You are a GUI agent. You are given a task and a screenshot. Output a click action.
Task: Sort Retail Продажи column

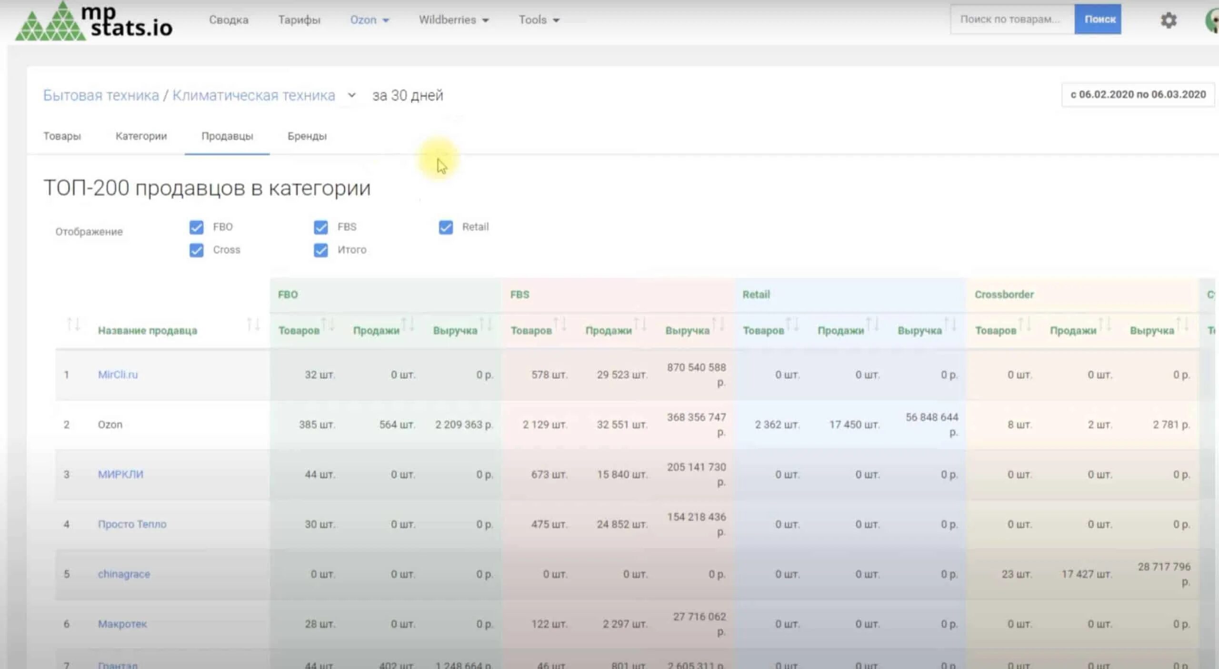click(872, 325)
